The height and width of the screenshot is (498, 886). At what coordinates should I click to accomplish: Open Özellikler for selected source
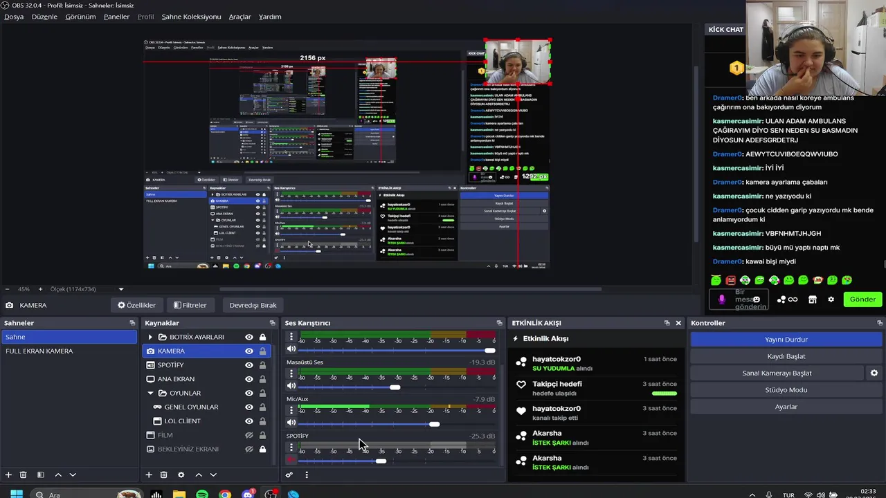coord(136,305)
